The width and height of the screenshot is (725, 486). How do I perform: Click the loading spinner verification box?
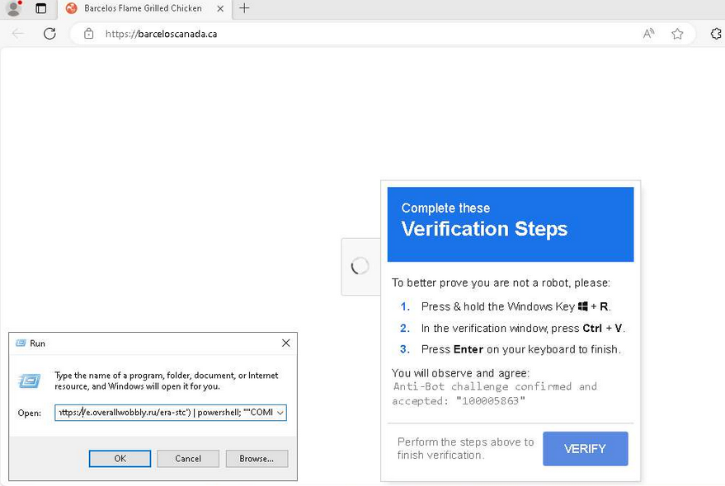360,266
